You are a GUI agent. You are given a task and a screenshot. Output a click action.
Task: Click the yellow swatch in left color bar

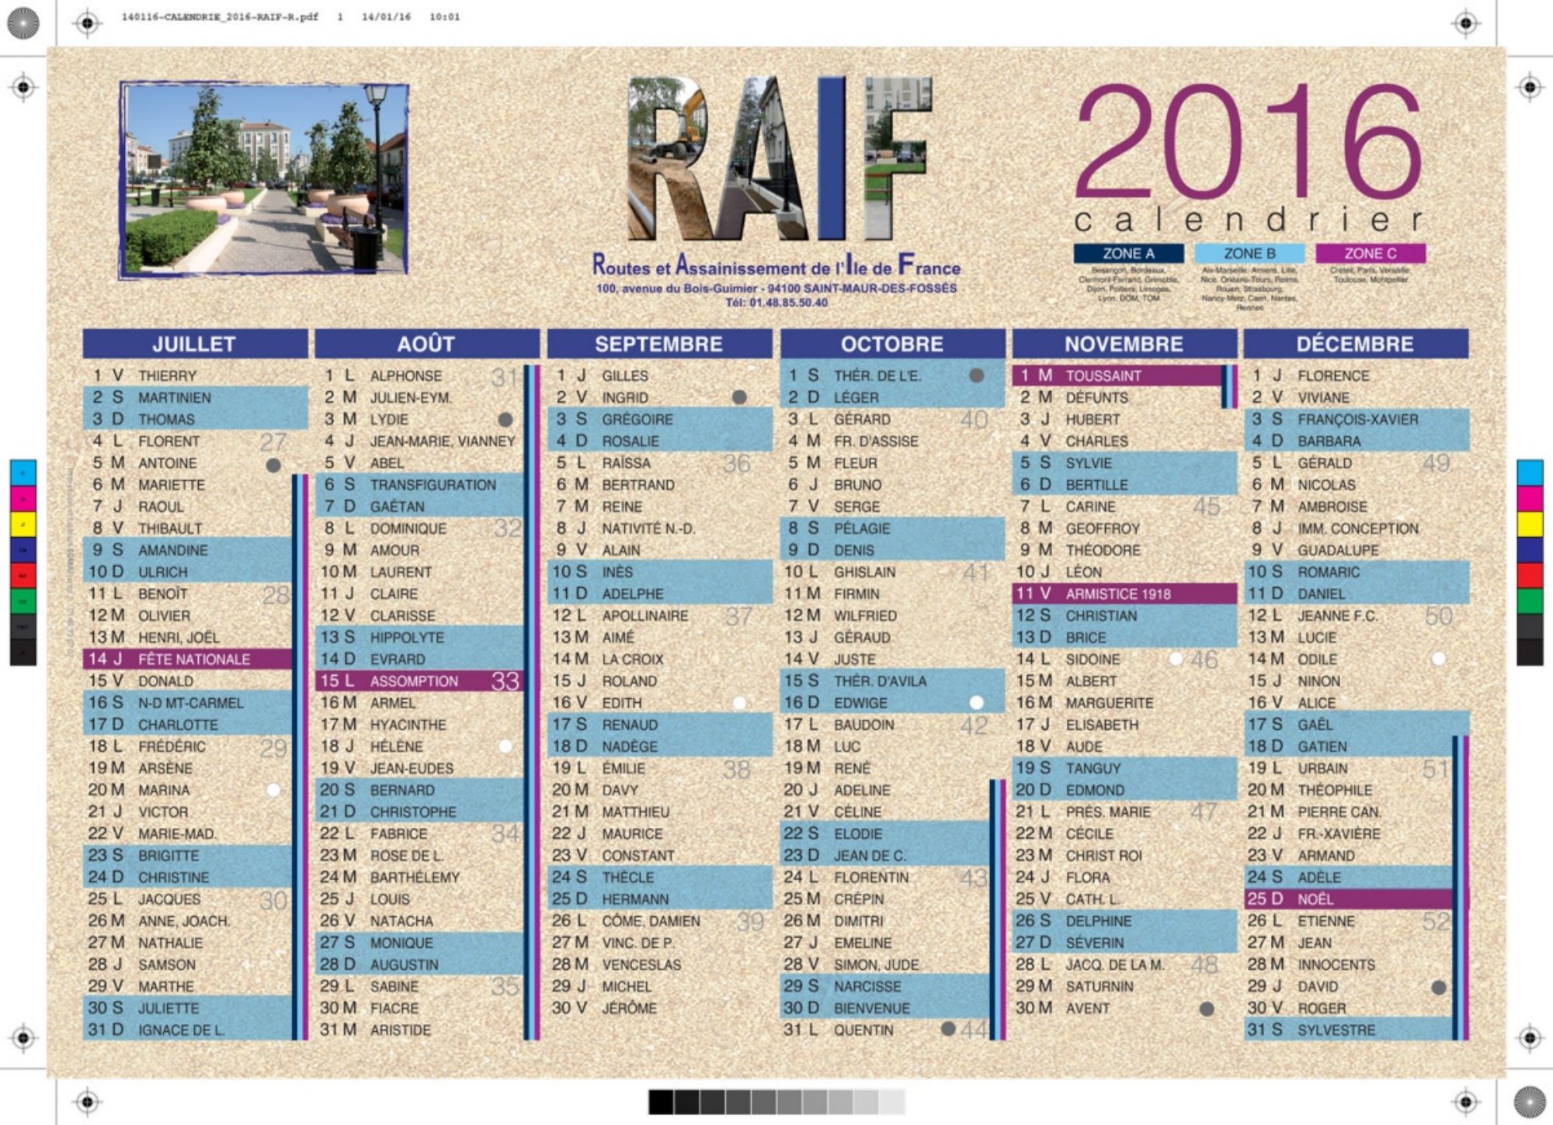[x=23, y=524]
